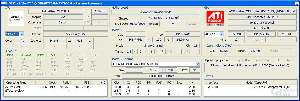Click the TPM label
Screen dimensions: 300x101
277,60
